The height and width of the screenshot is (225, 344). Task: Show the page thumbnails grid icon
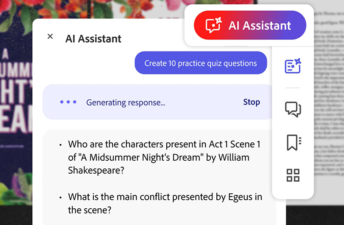(x=293, y=175)
